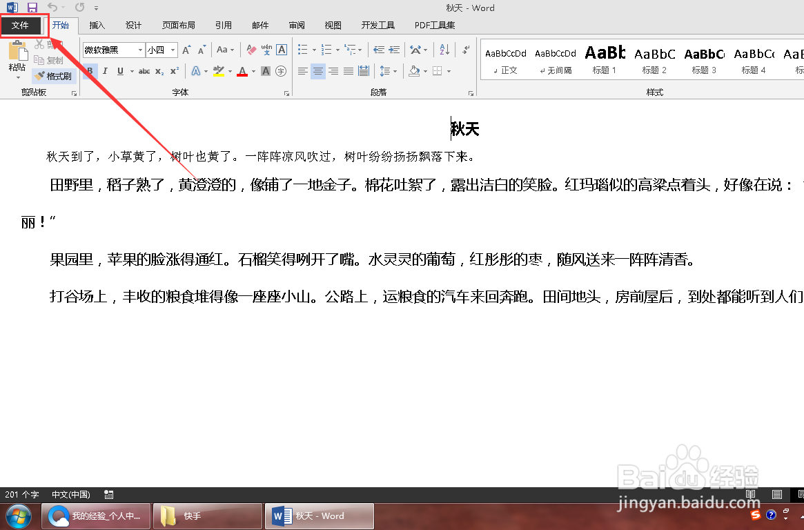Toggle character shading
804x530 pixels.
[x=266, y=71]
